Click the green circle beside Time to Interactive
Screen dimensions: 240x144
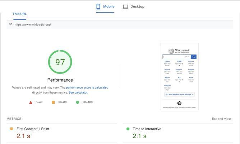(128, 129)
